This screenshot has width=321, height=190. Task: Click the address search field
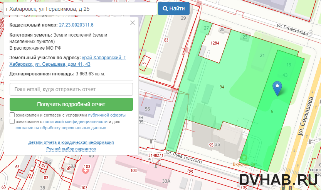[x=80, y=9]
